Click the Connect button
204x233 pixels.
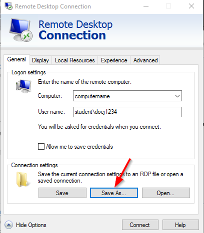click(x=140, y=225)
